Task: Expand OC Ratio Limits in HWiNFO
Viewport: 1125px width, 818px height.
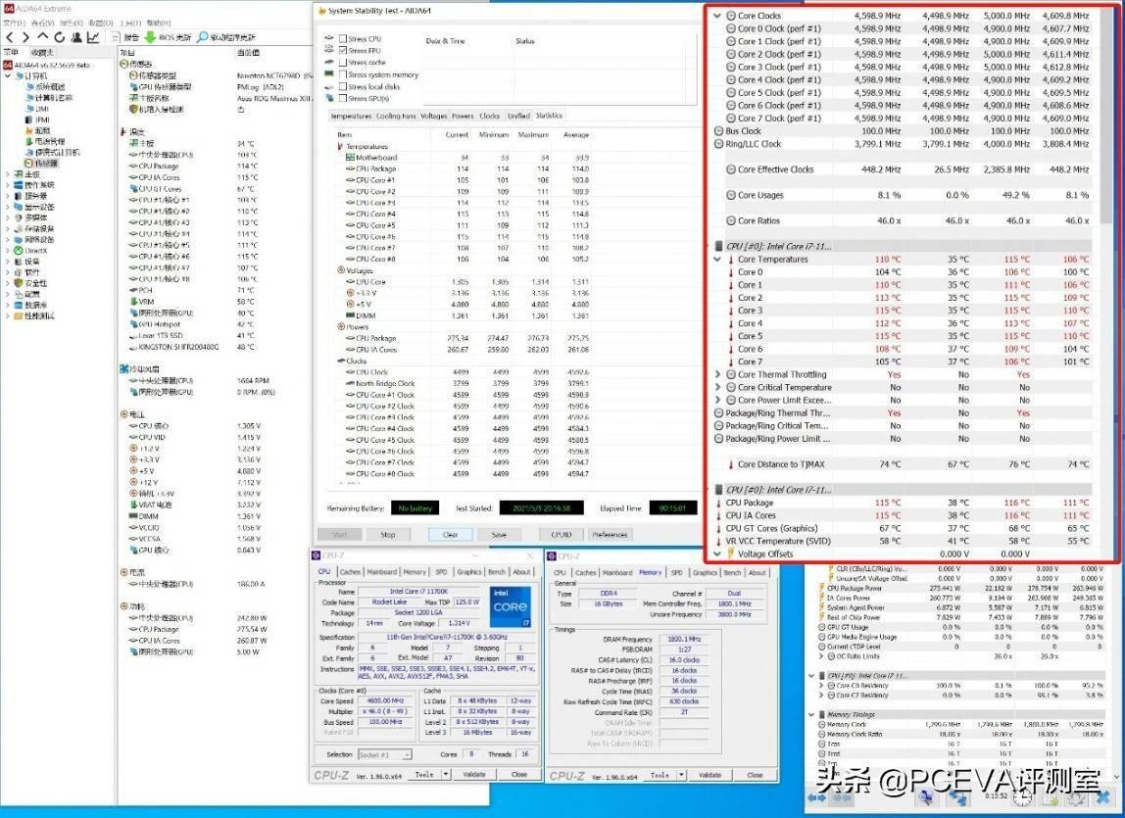Action: pos(822,656)
